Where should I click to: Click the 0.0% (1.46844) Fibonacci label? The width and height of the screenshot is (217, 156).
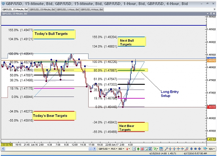(22, 97)
